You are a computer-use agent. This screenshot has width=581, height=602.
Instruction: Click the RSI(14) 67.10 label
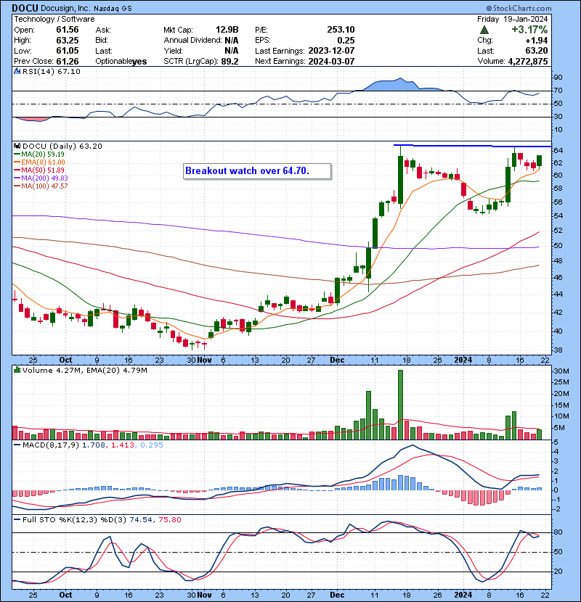[x=51, y=71]
